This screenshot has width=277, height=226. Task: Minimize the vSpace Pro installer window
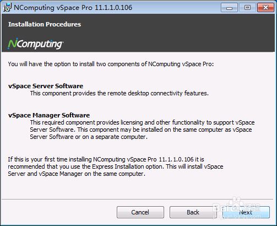pos(229,8)
